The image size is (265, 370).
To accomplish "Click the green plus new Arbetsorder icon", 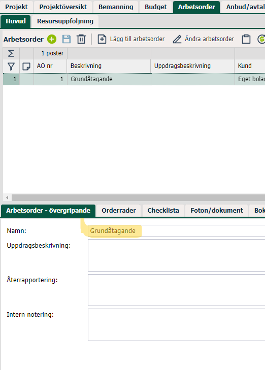I will point(52,39).
